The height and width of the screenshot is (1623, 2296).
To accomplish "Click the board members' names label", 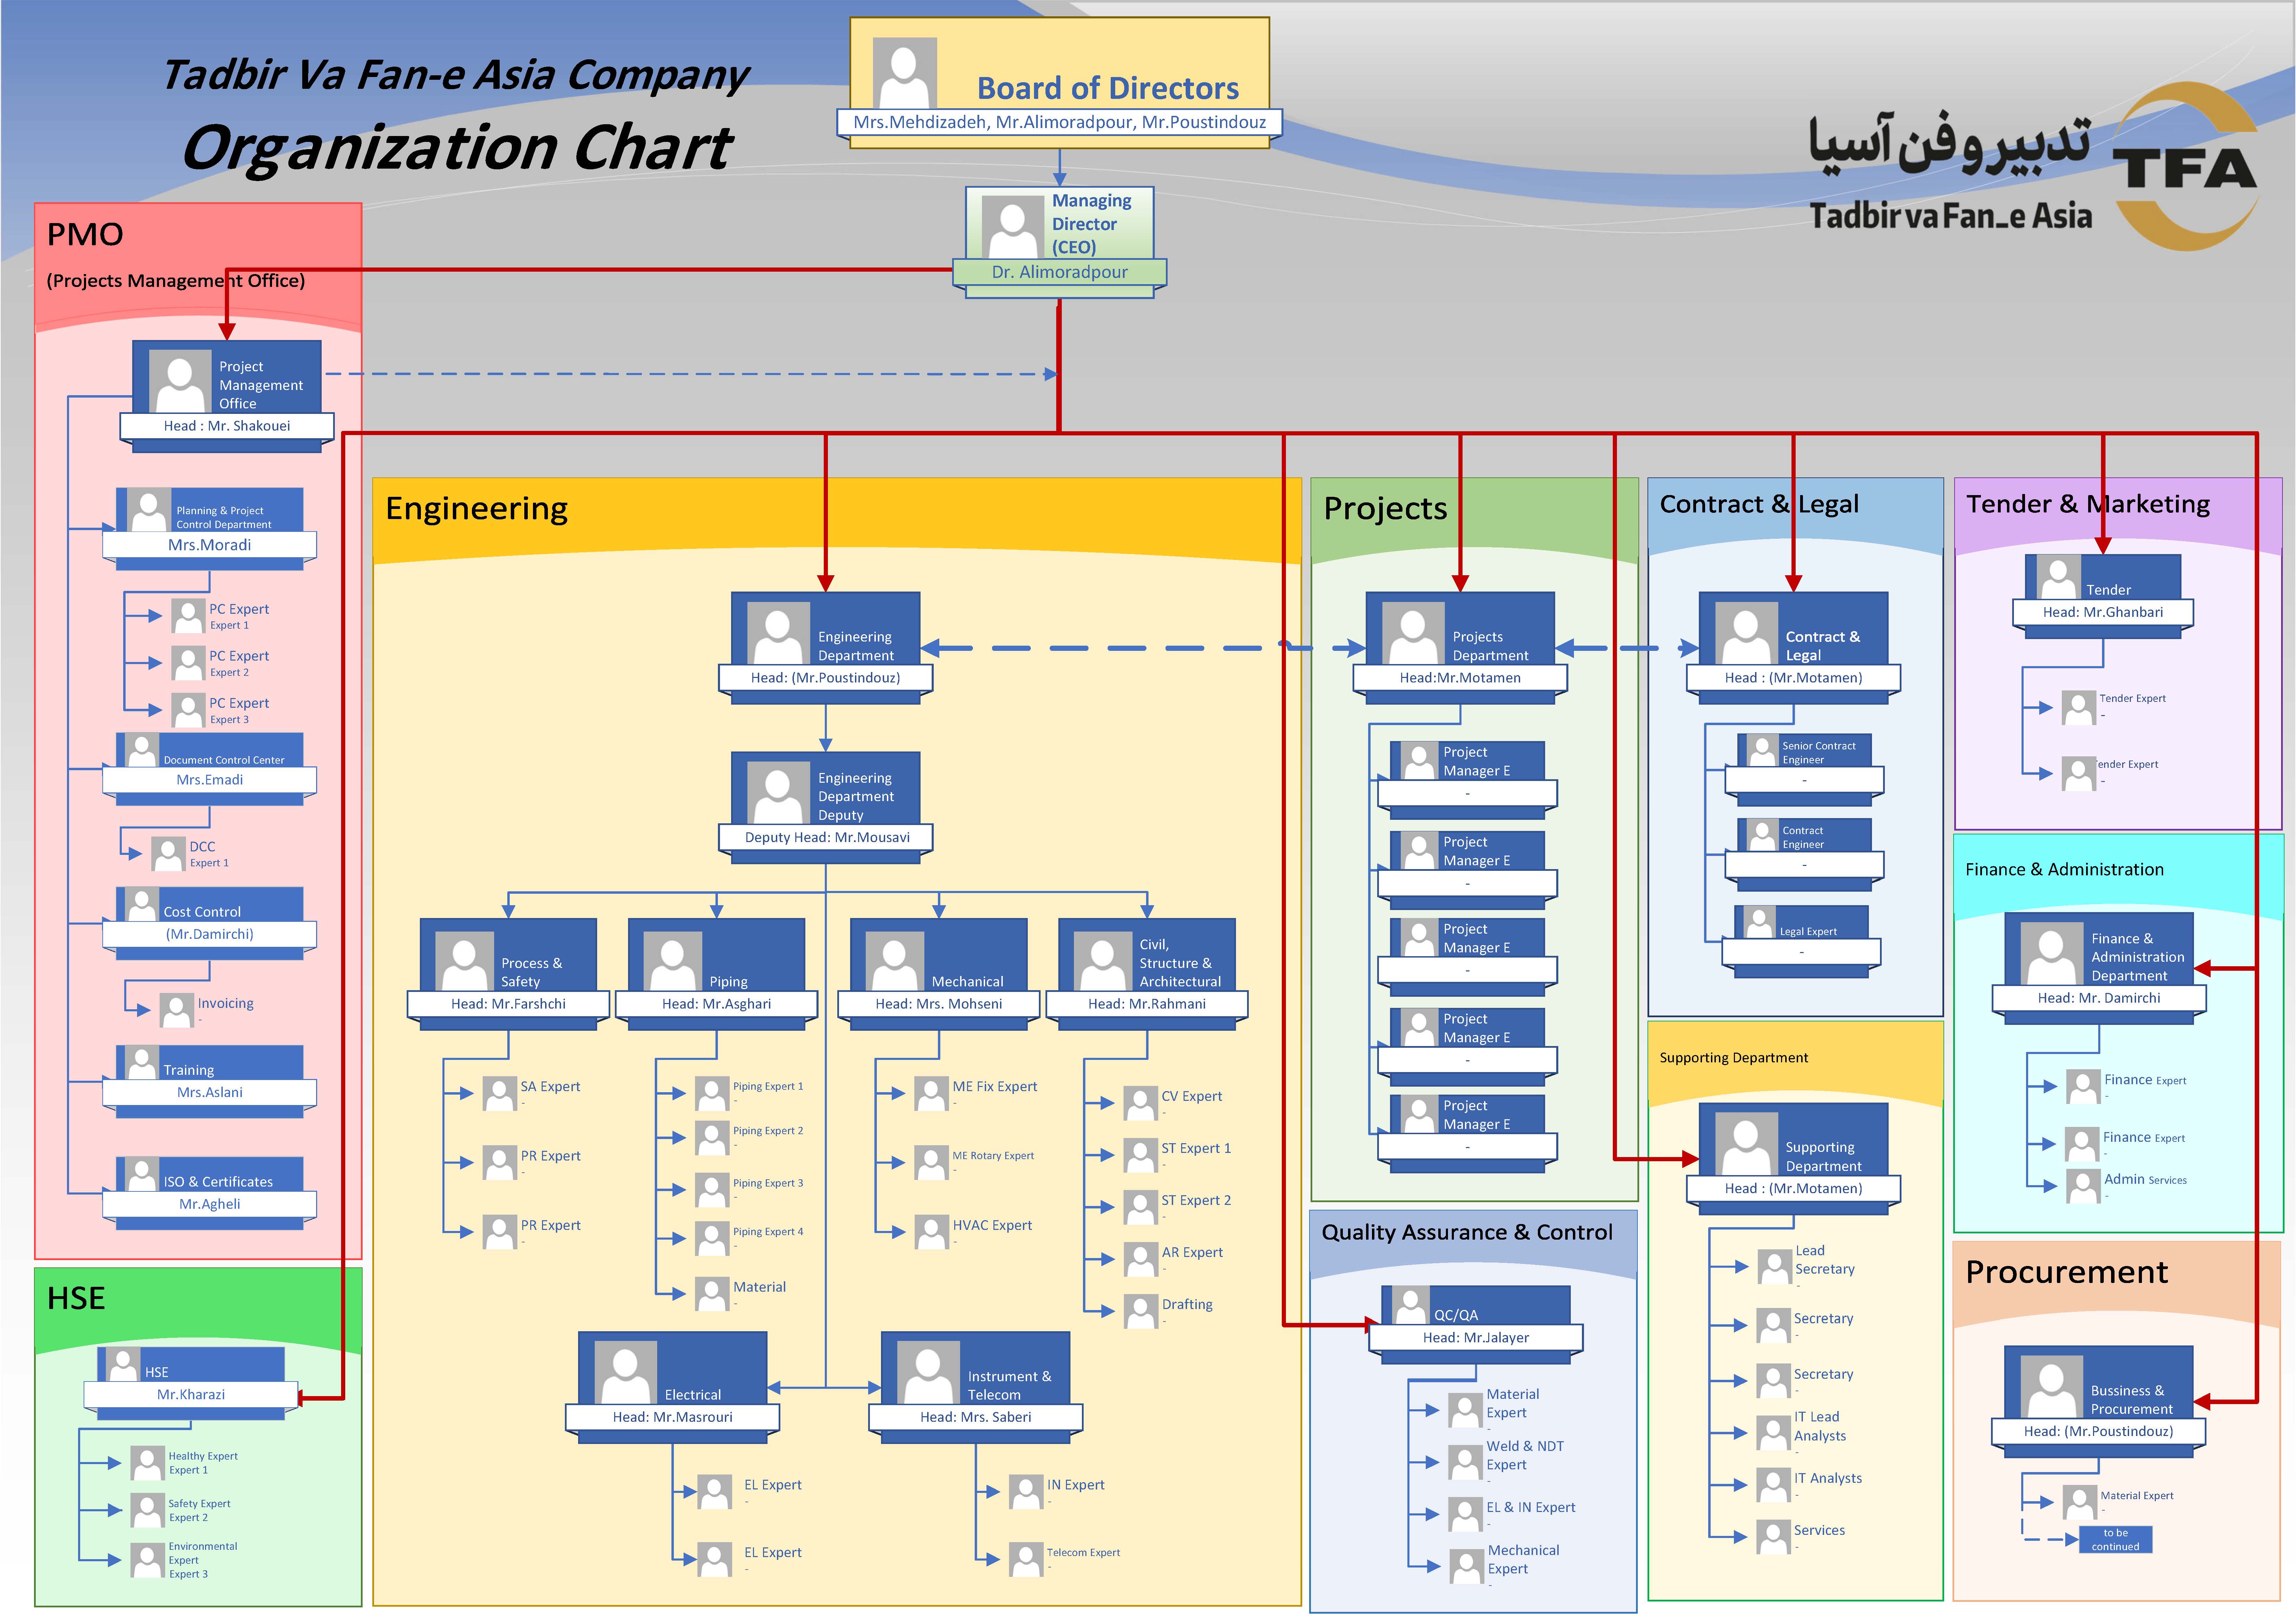I will (x=1060, y=122).
